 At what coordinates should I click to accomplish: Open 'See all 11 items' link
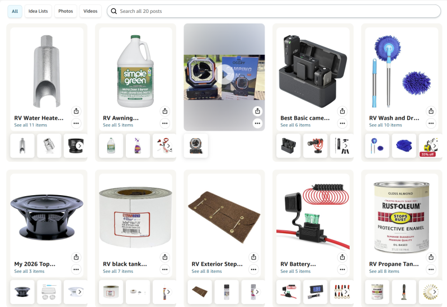pos(31,125)
